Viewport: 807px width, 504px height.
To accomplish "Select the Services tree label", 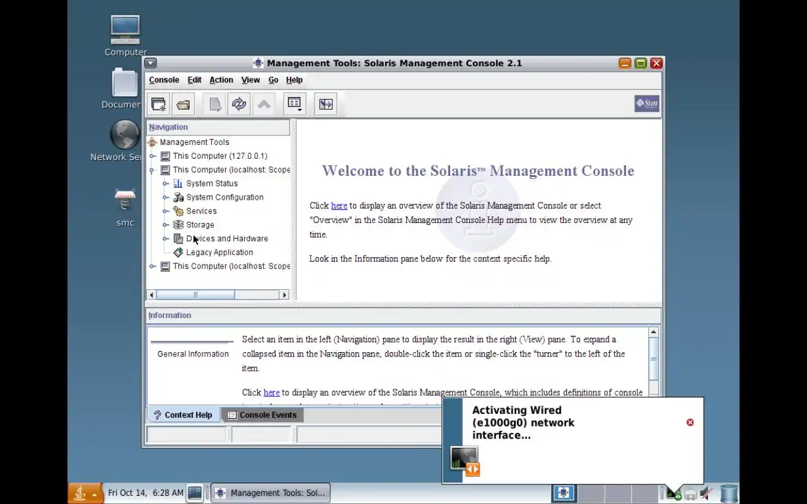I will 202,212.
